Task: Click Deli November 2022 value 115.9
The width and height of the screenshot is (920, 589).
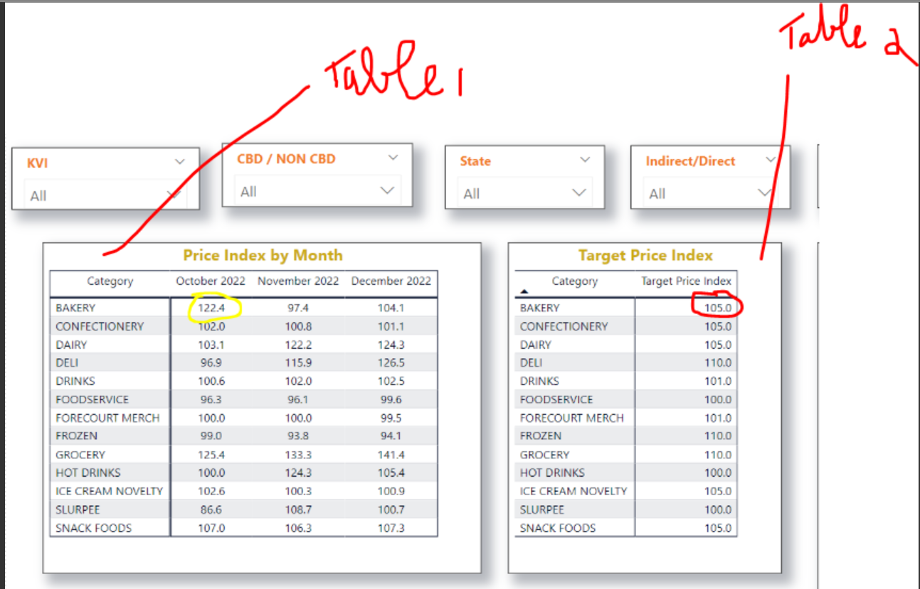Action: click(x=298, y=363)
